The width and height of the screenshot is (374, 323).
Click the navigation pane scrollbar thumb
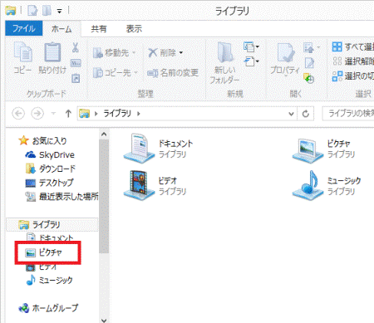(x=104, y=196)
